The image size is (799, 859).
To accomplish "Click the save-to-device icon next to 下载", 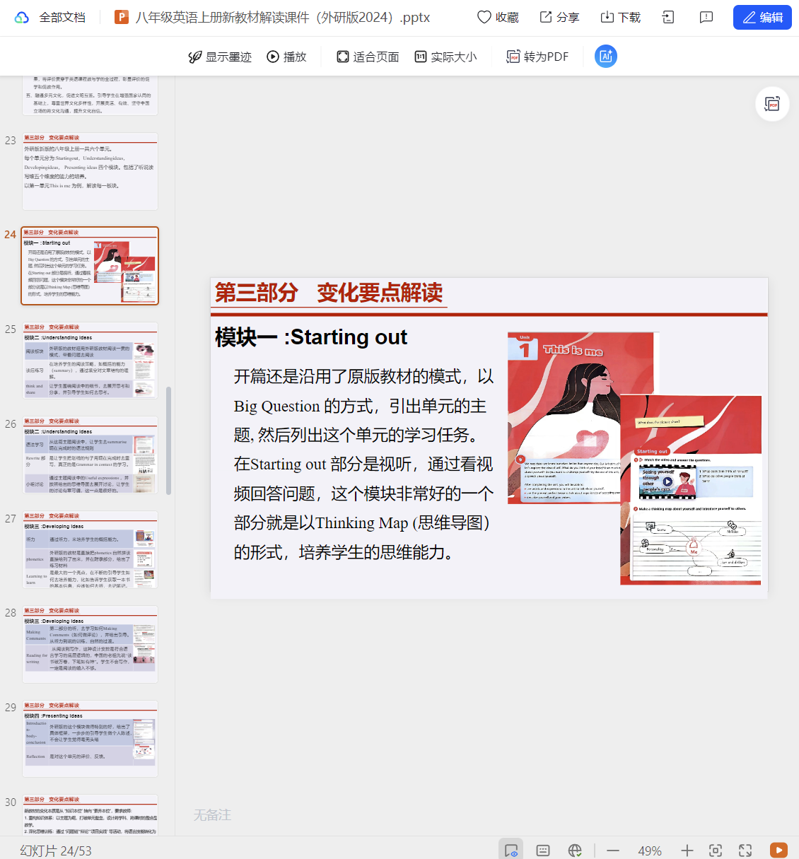I will (x=668, y=17).
